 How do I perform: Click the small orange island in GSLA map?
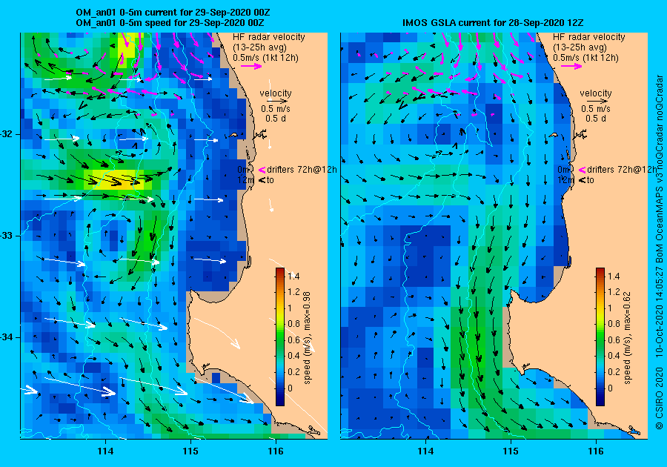(554, 135)
